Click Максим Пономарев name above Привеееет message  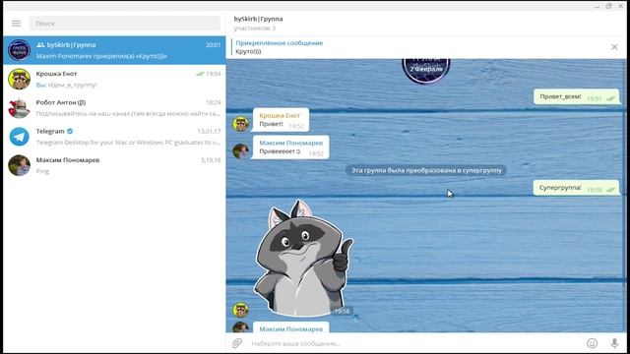pyautogui.click(x=291, y=143)
